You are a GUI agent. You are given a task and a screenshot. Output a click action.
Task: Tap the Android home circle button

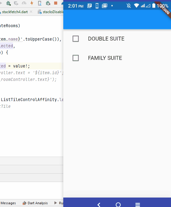pyautogui.click(x=118, y=205)
